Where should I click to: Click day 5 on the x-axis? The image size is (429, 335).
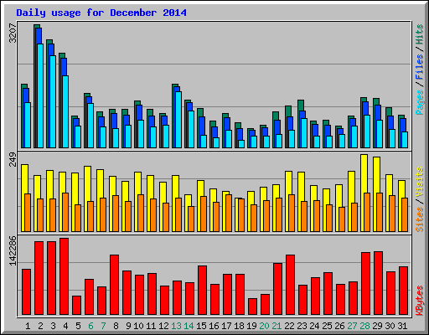(x=78, y=326)
